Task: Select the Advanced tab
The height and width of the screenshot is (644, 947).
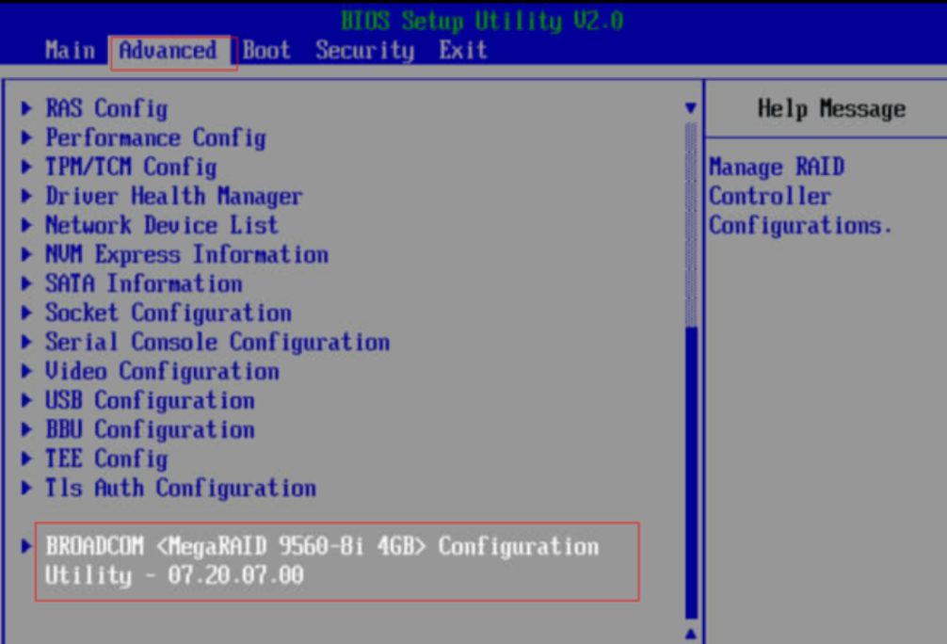Action: tap(168, 51)
